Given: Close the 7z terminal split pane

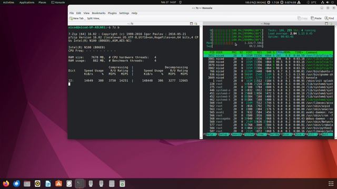Looking at the screenshot, I should pos(195,24).
